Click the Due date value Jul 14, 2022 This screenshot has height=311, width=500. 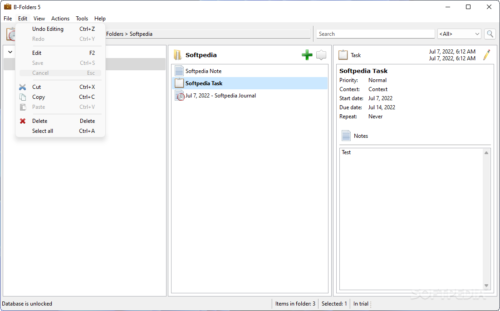(382, 107)
